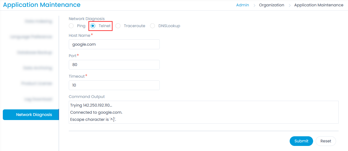
Task: Click inside the Command Output box
Action: 203,112
